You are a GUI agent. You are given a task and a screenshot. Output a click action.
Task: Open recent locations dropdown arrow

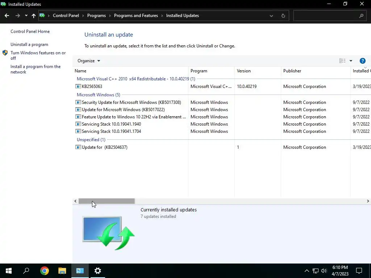[x=26, y=16]
